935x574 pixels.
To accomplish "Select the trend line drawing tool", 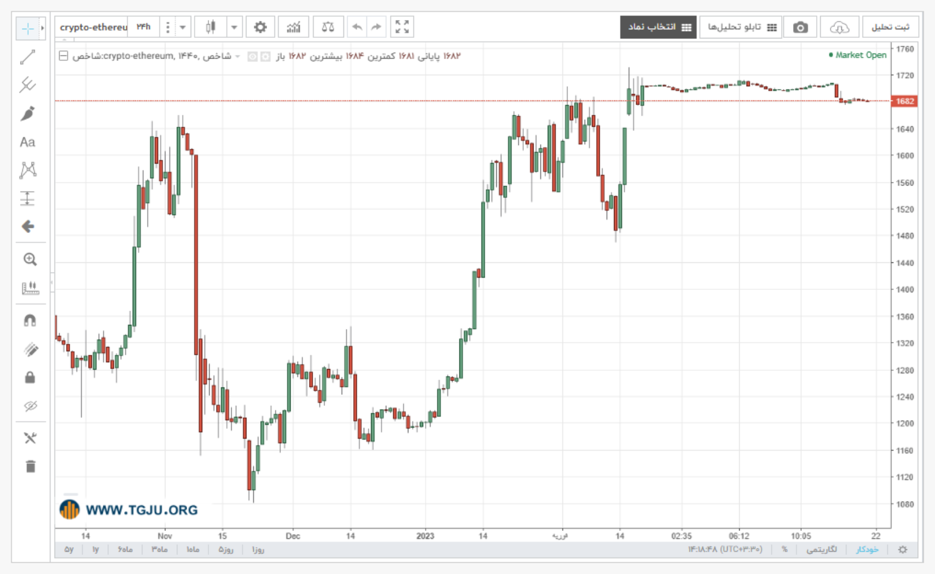I will 28,57.
